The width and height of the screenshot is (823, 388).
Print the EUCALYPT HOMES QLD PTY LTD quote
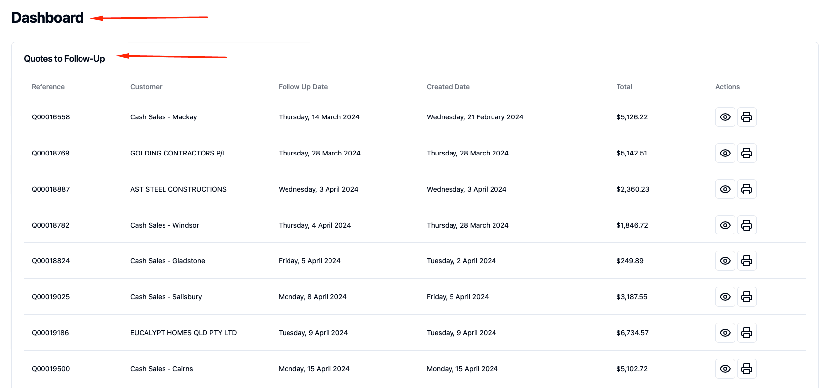tap(746, 333)
